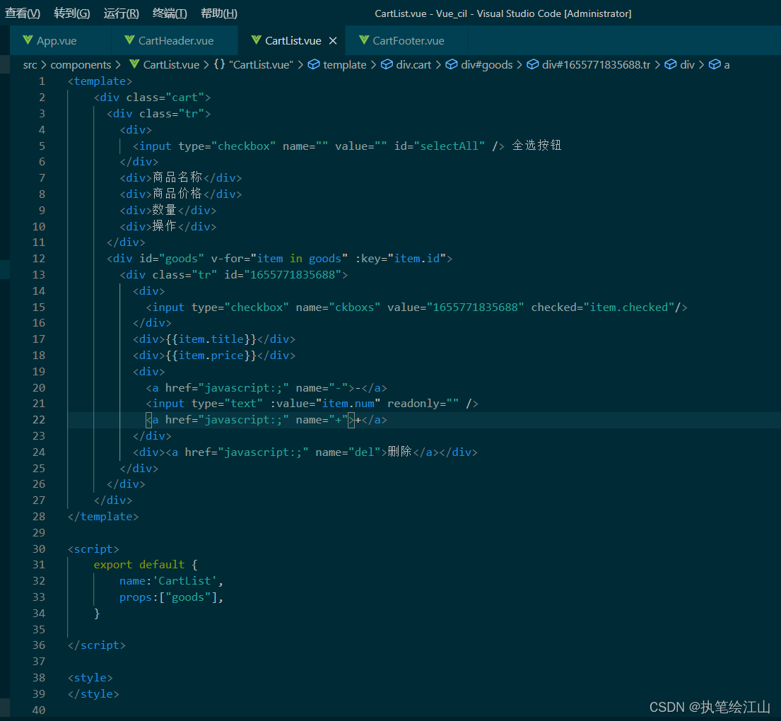Screen dimensions: 781x721
Task: Click the 商品价格 text on line 8
Action: click(x=177, y=194)
